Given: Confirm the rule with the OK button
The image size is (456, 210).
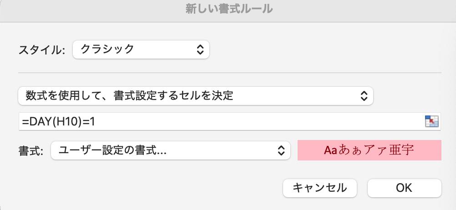Looking at the screenshot, I should (405, 188).
